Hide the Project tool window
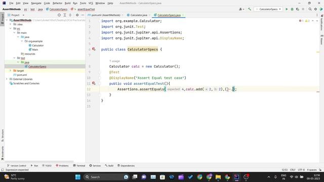The height and width of the screenshot is (182, 324). 83,15
